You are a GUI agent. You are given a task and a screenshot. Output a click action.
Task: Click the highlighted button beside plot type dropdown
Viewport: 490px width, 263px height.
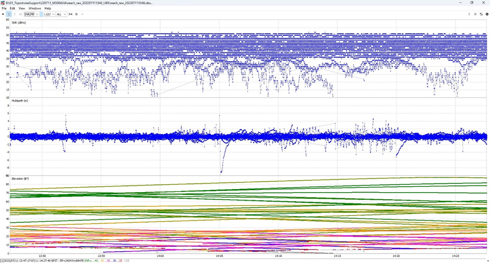[41, 14]
